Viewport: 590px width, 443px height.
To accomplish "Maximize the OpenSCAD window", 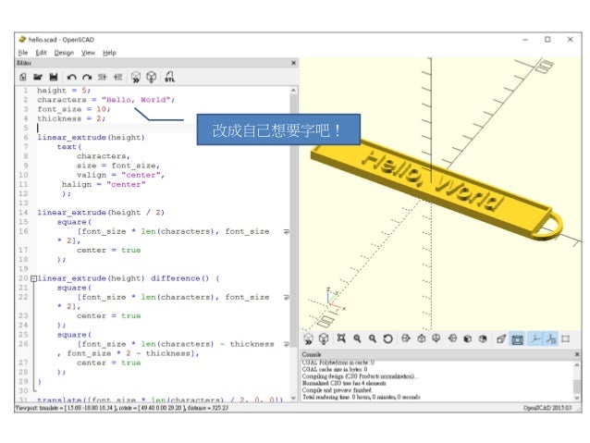I will 547,40.
